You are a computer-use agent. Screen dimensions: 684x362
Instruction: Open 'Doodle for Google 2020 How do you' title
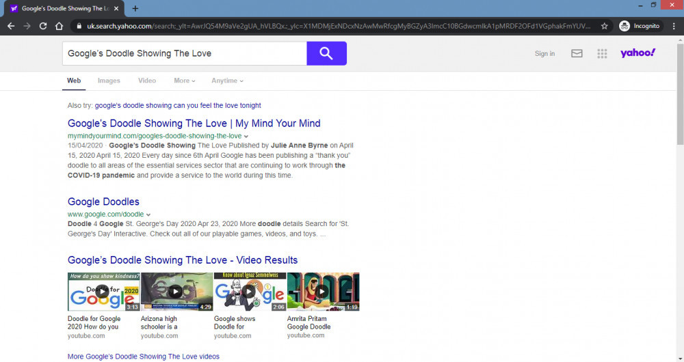[x=94, y=323]
